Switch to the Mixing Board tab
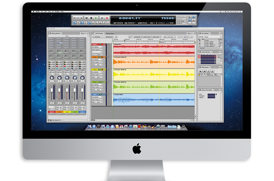This screenshot has width=274, height=181. pyautogui.click(x=110, y=33)
